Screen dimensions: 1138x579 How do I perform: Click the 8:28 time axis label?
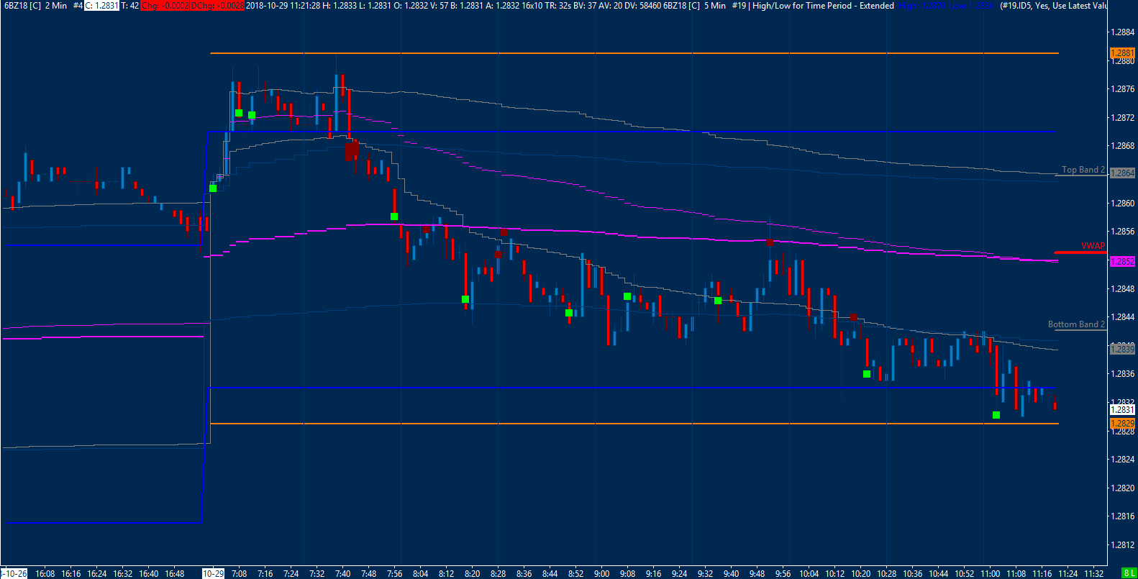(499, 573)
